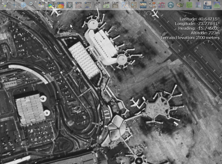This screenshot has height=164, width=222.
Task: Click the center crosshair on the map
Action: 111,82
